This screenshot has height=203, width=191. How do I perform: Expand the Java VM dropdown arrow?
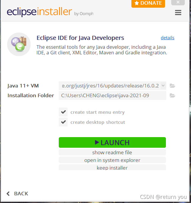tap(163, 86)
